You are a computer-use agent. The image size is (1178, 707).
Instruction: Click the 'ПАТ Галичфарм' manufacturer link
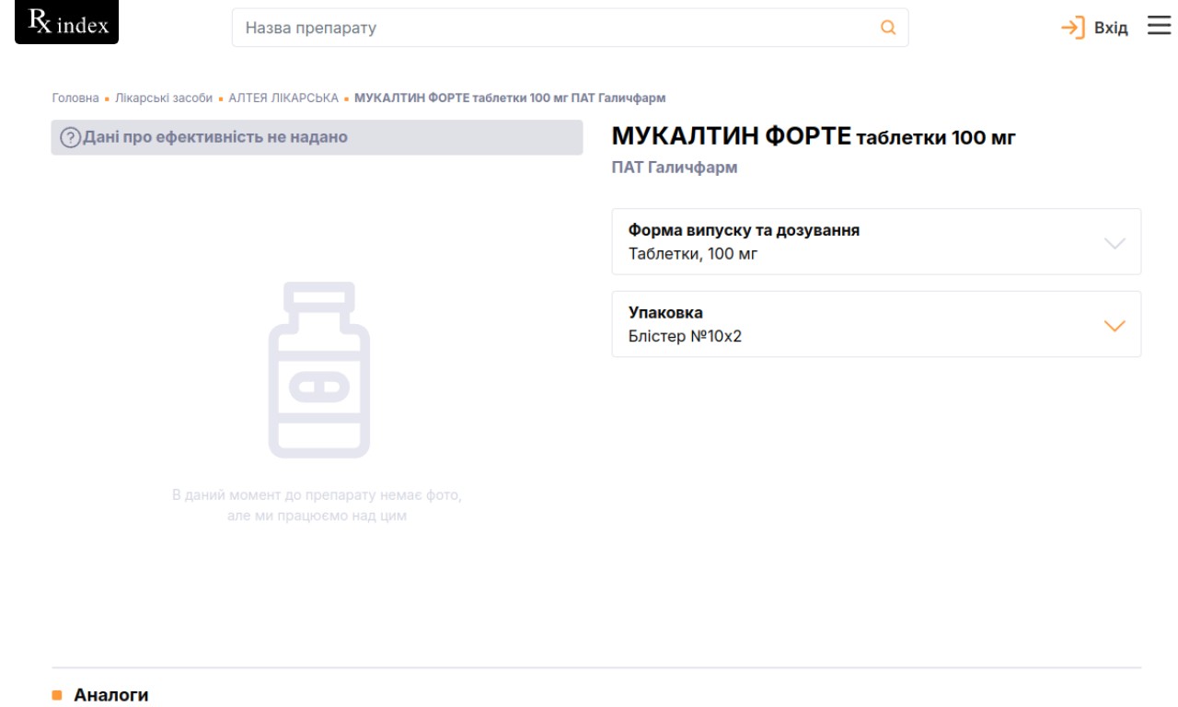click(675, 168)
